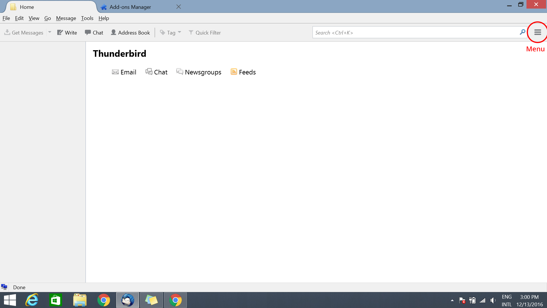The image size is (547, 308).
Task: Open the hamburger menu button
Action: tap(538, 32)
